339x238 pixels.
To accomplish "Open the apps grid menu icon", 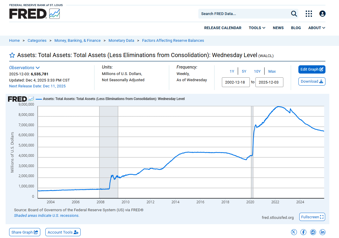I will (309, 14).
